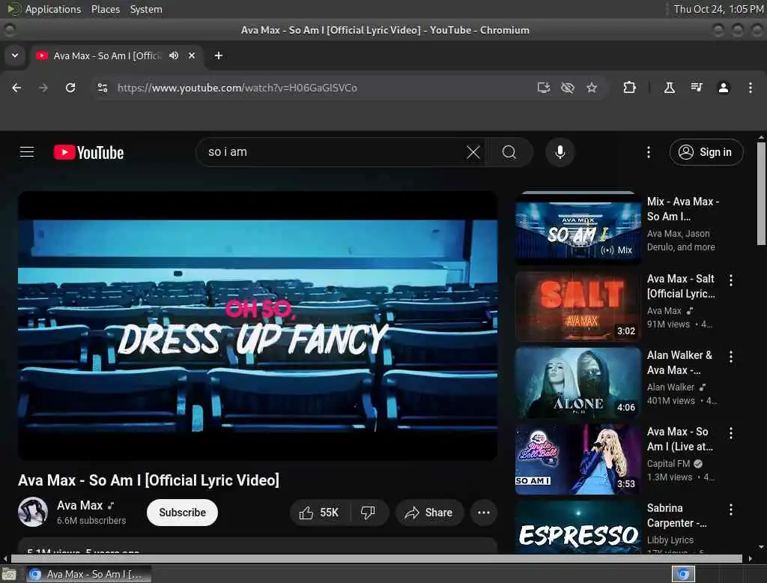Install app icon in the address bar

[x=544, y=88]
